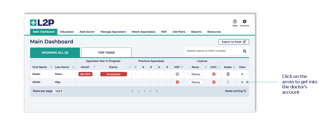Open Account settings gear
This screenshot has height=138, width=321.
(244, 22)
